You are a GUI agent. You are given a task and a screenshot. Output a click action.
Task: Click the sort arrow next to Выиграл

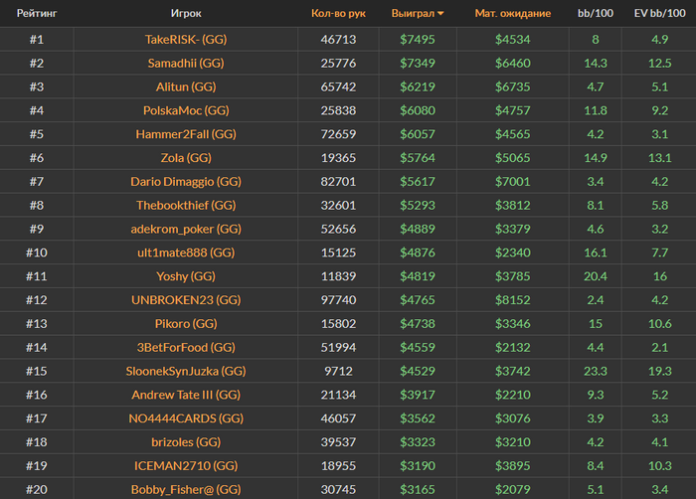pyautogui.click(x=440, y=14)
